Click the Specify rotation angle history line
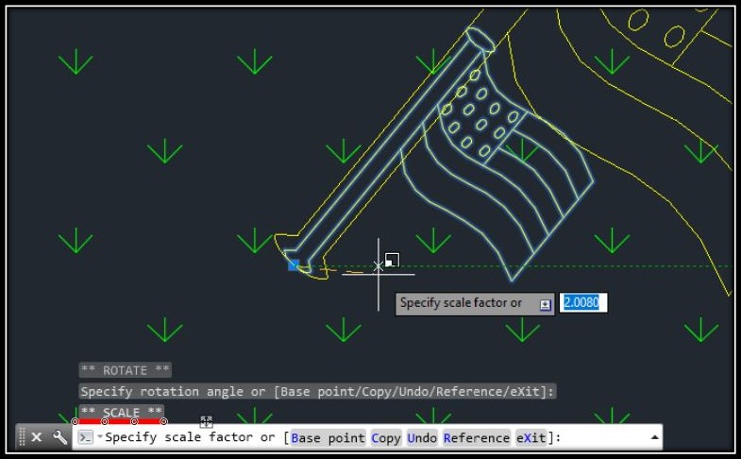 point(317,391)
